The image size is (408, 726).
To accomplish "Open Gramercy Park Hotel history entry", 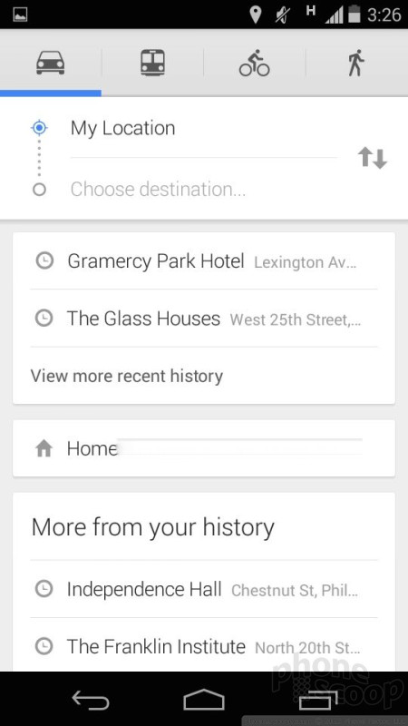I will (203, 261).
